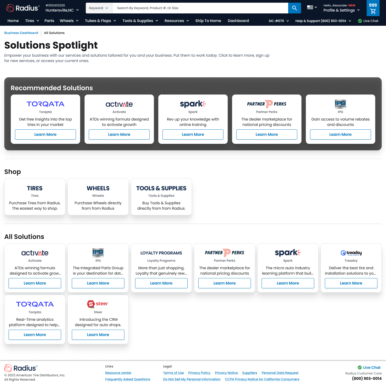Viewport: 386px width, 386px height.
Task: Open Frequently Asked Questions footer link
Action: 128,379
